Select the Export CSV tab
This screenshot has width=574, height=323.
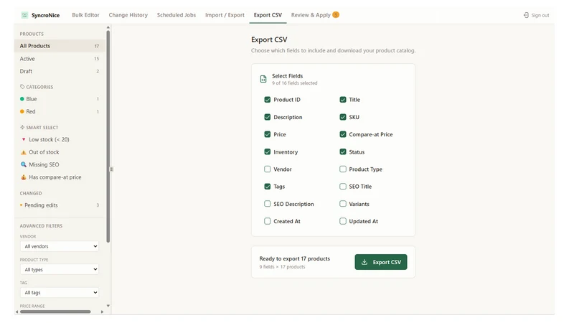pyautogui.click(x=268, y=15)
